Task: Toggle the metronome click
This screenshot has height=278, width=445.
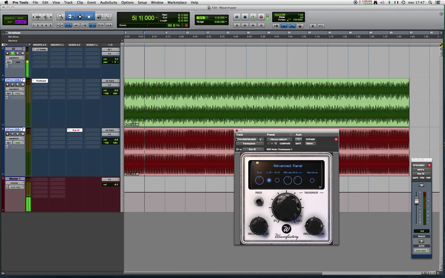Action: 284,26
